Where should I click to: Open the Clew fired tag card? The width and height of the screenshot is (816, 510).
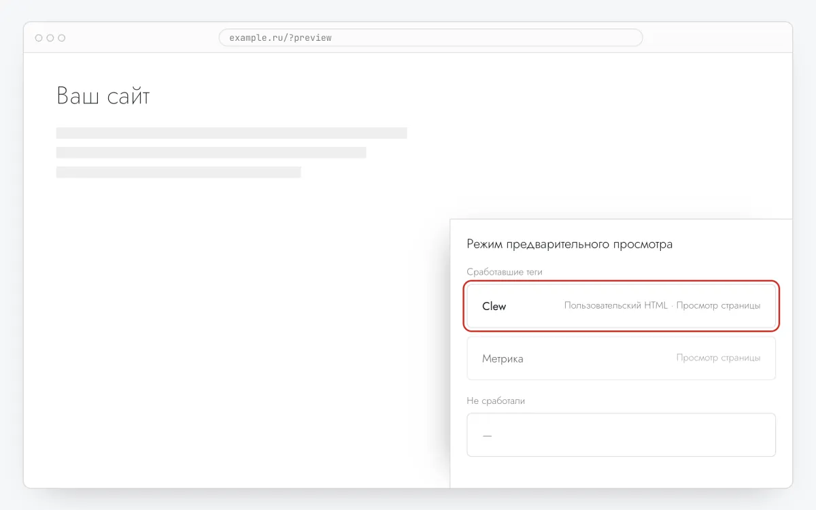pyautogui.click(x=621, y=306)
